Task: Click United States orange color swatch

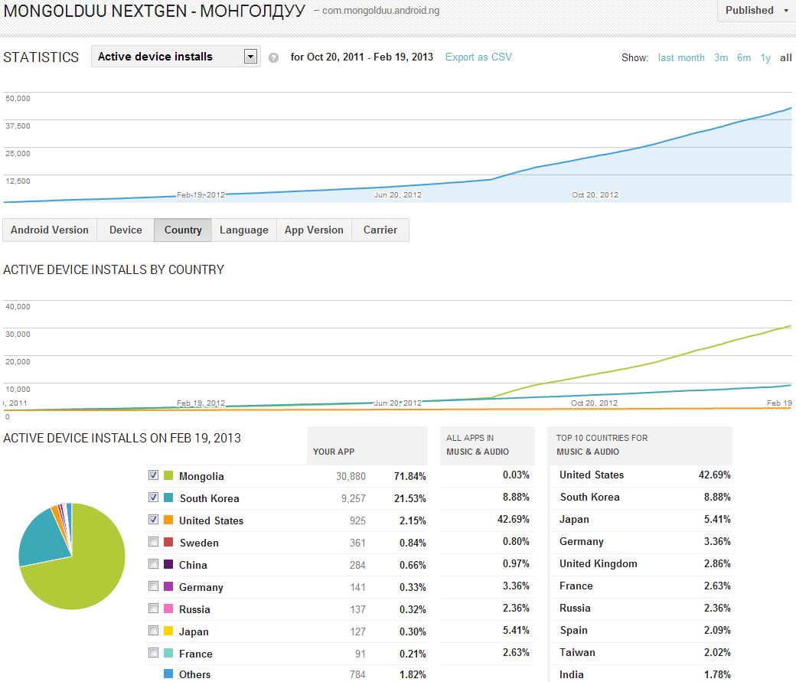Action: pos(168,520)
